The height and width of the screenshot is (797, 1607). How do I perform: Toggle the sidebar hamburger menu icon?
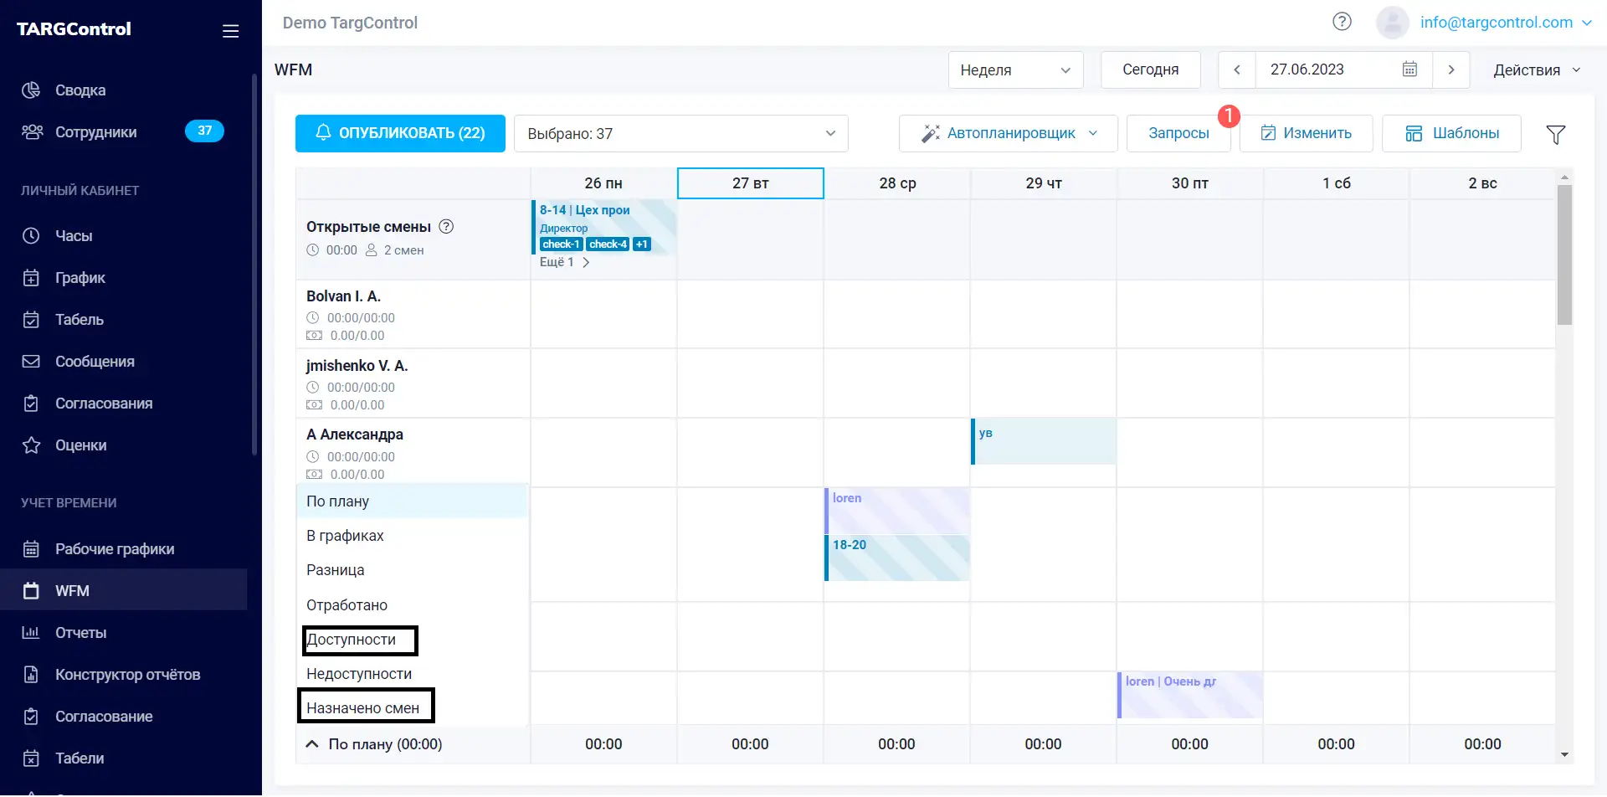click(231, 31)
